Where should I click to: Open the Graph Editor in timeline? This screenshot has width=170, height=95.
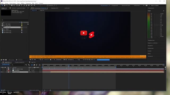pos(40,65)
